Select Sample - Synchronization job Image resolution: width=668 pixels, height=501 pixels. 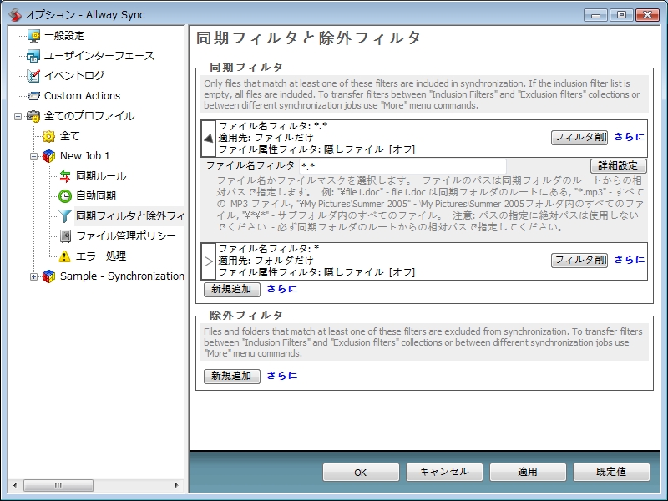pyautogui.click(x=122, y=276)
